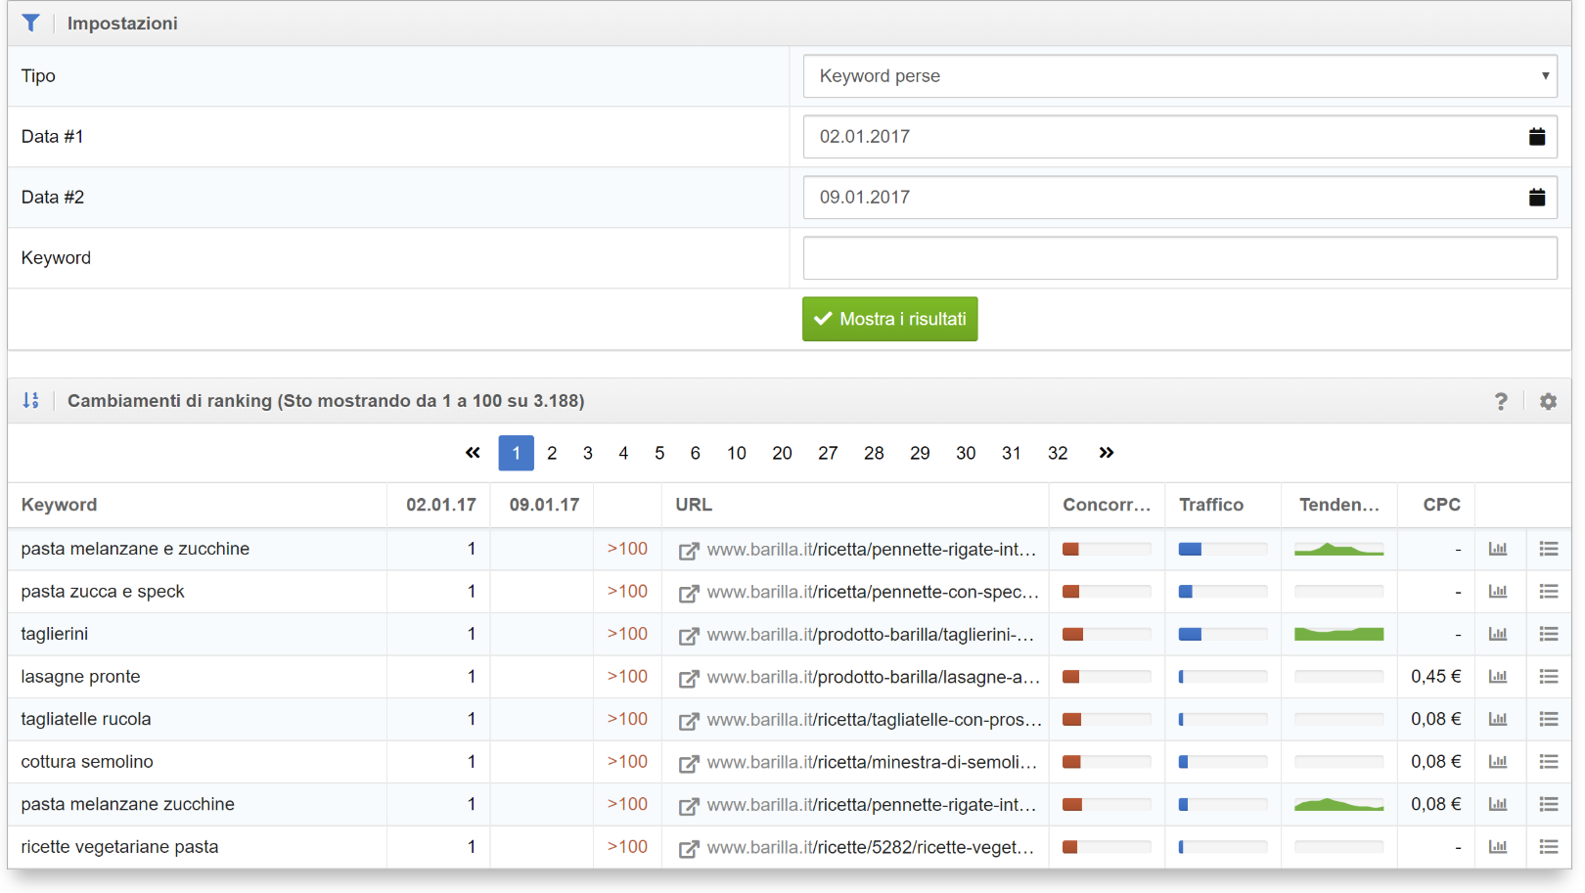This screenshot has width=1585, height=893.
Task: Sort by the Tendenza column header
Action: tap(1338, 505)
